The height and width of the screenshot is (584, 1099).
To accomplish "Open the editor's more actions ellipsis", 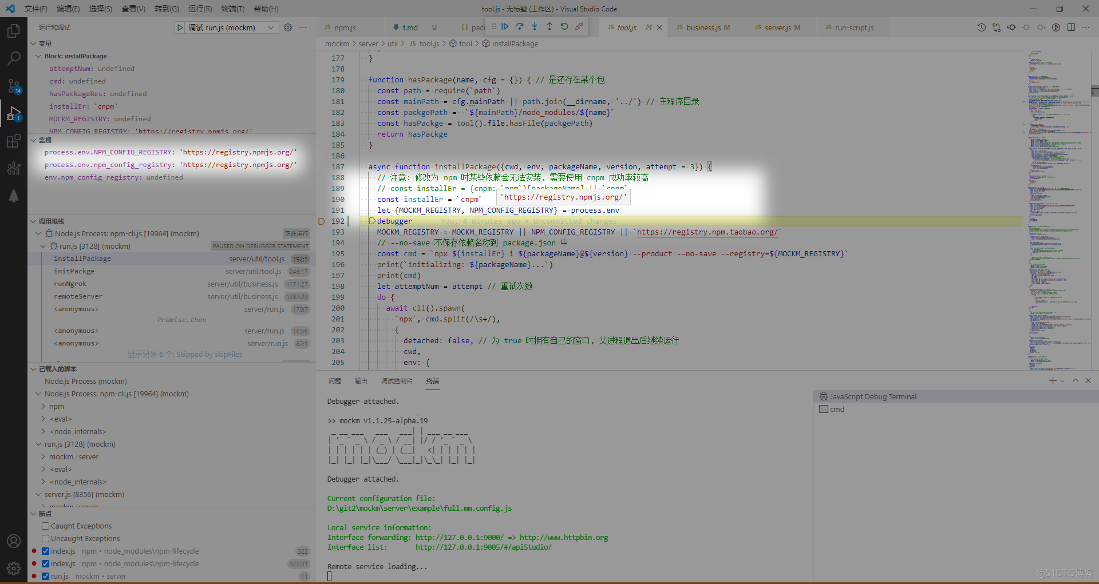I will tap(1086, 27).
